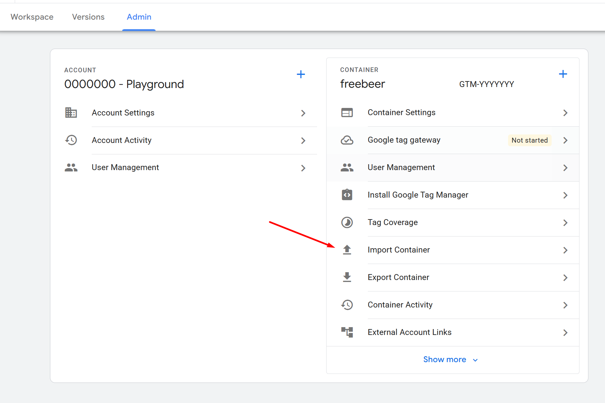Open Container Settings chevron arrow
The height and width of the screenshot is (403, 605).
565,113
